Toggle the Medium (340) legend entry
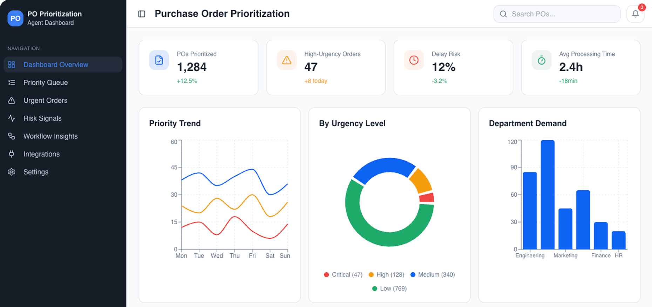Screen dimensions: 652x307 click(x=433, y=274)
